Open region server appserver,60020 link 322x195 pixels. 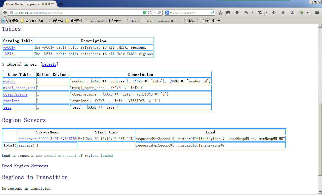click(x=48, y=139)
